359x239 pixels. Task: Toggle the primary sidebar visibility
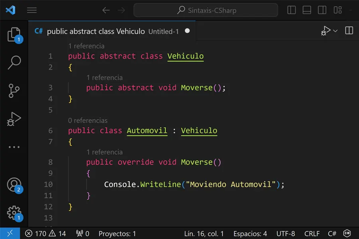pyautogui.click(x=292, y=10)
